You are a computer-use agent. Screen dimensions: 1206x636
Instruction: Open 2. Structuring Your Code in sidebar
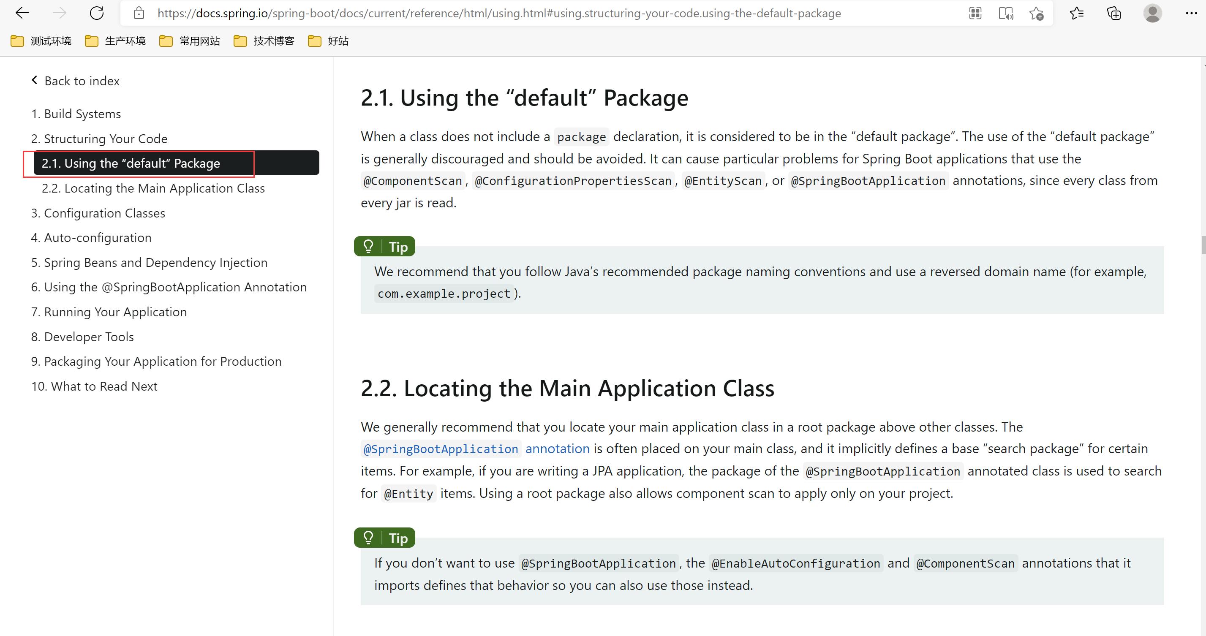point(99,139)
